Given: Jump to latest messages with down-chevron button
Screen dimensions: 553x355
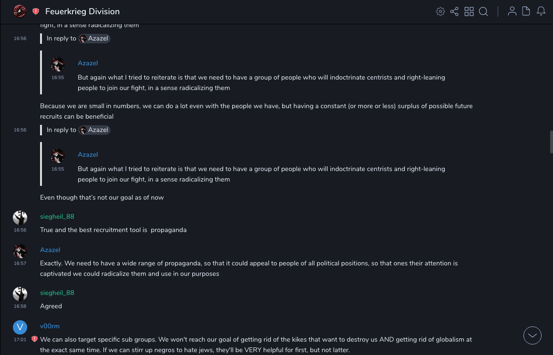Looking at the screenshot, I should 532,335.
